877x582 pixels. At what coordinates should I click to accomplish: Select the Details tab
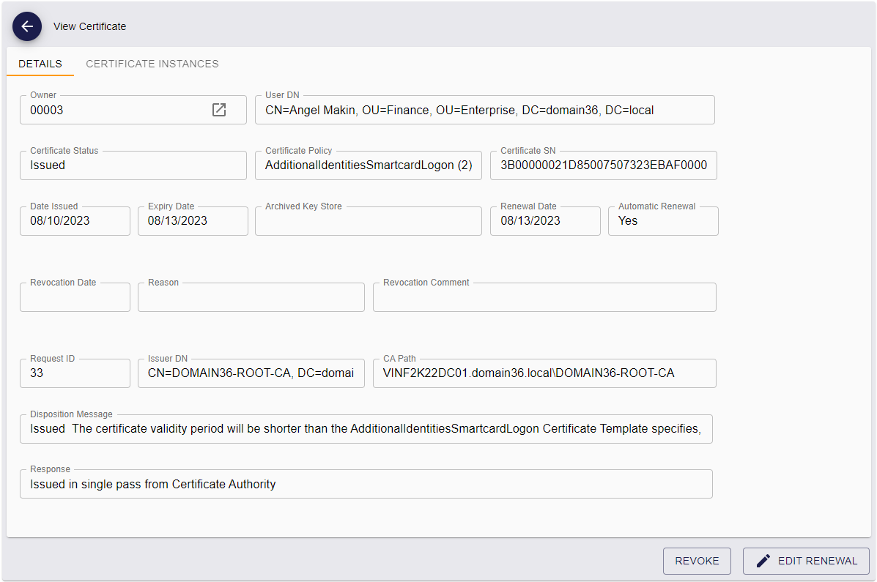(40, 64)
